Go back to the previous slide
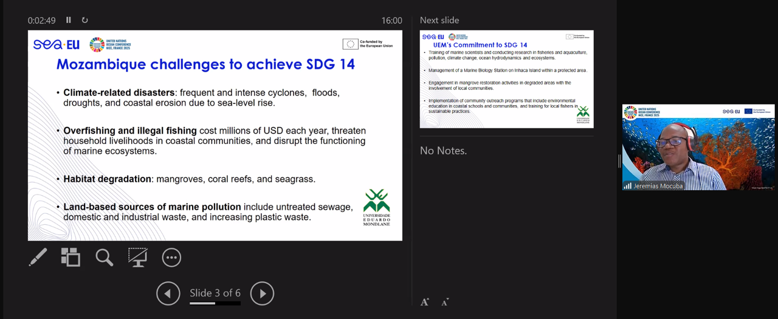Viewport: 778px width, 319px height. (168, 293)
